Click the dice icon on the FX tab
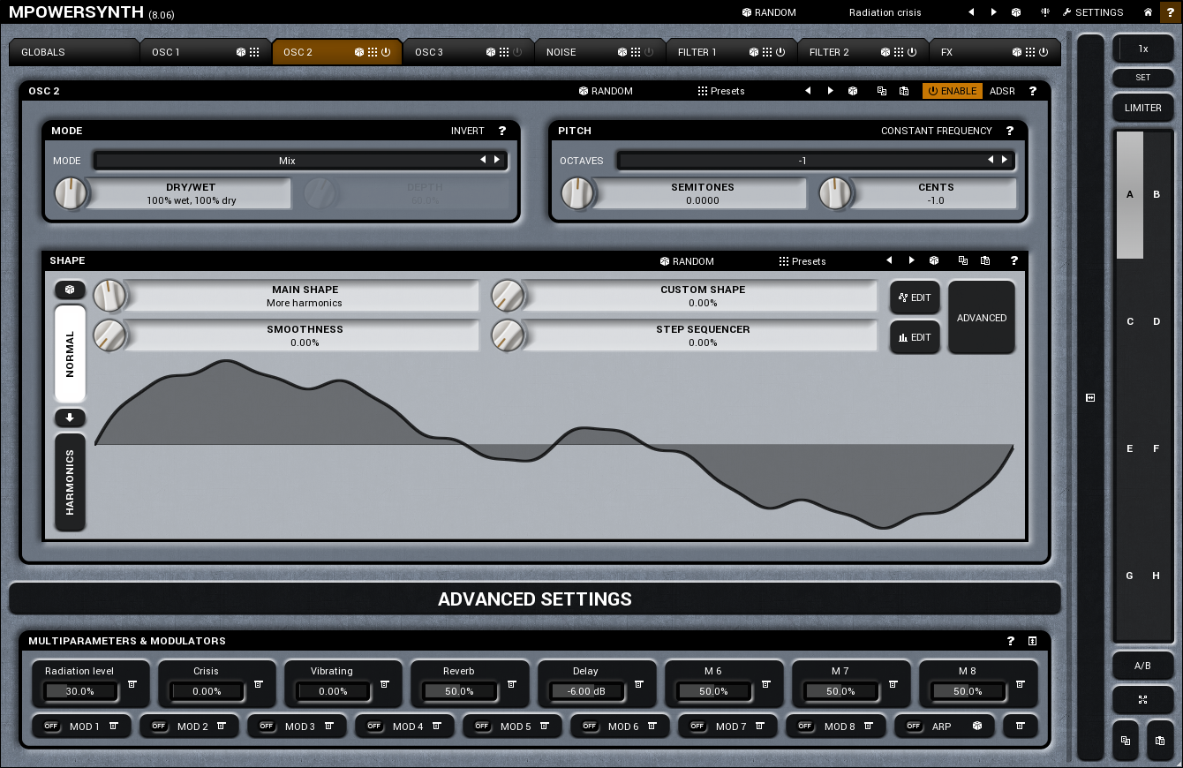1183x768 pixels. pos(1017,52)
